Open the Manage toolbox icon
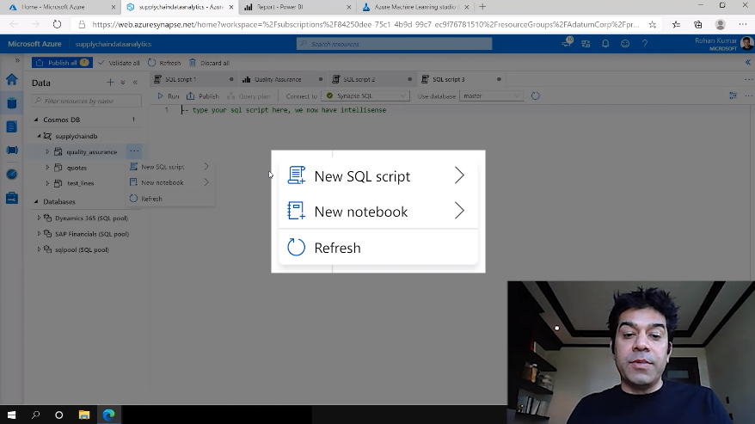Screen dimensions: 755x424 click(11, 198)
